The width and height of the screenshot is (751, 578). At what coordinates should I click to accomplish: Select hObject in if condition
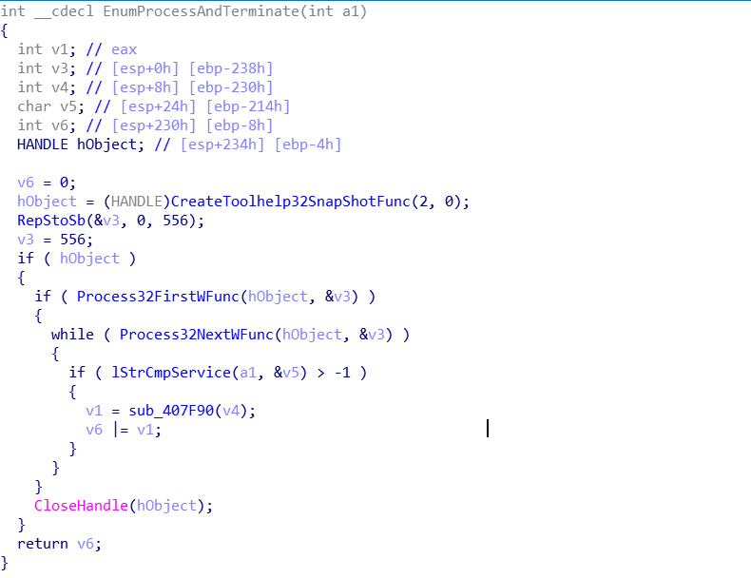[89, 259]
